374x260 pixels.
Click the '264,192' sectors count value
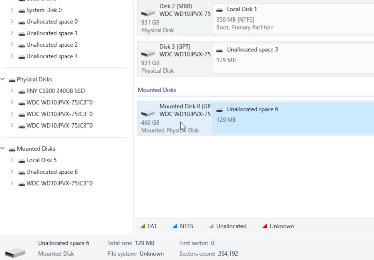[x=228, y=254]
